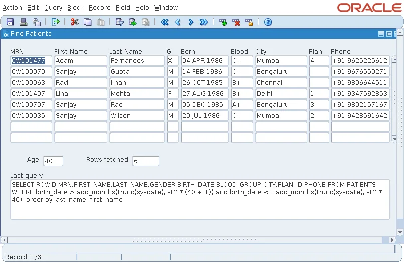Screen dimensions: 404x265
Task: Click the Print icon
Action: click(23, 22)
